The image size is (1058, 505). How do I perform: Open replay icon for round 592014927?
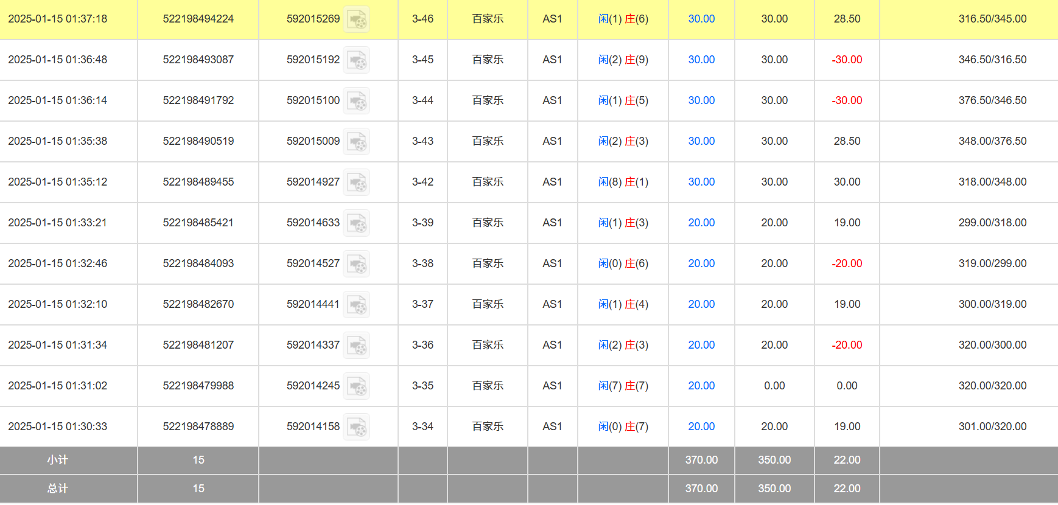(x=356, y=183)
